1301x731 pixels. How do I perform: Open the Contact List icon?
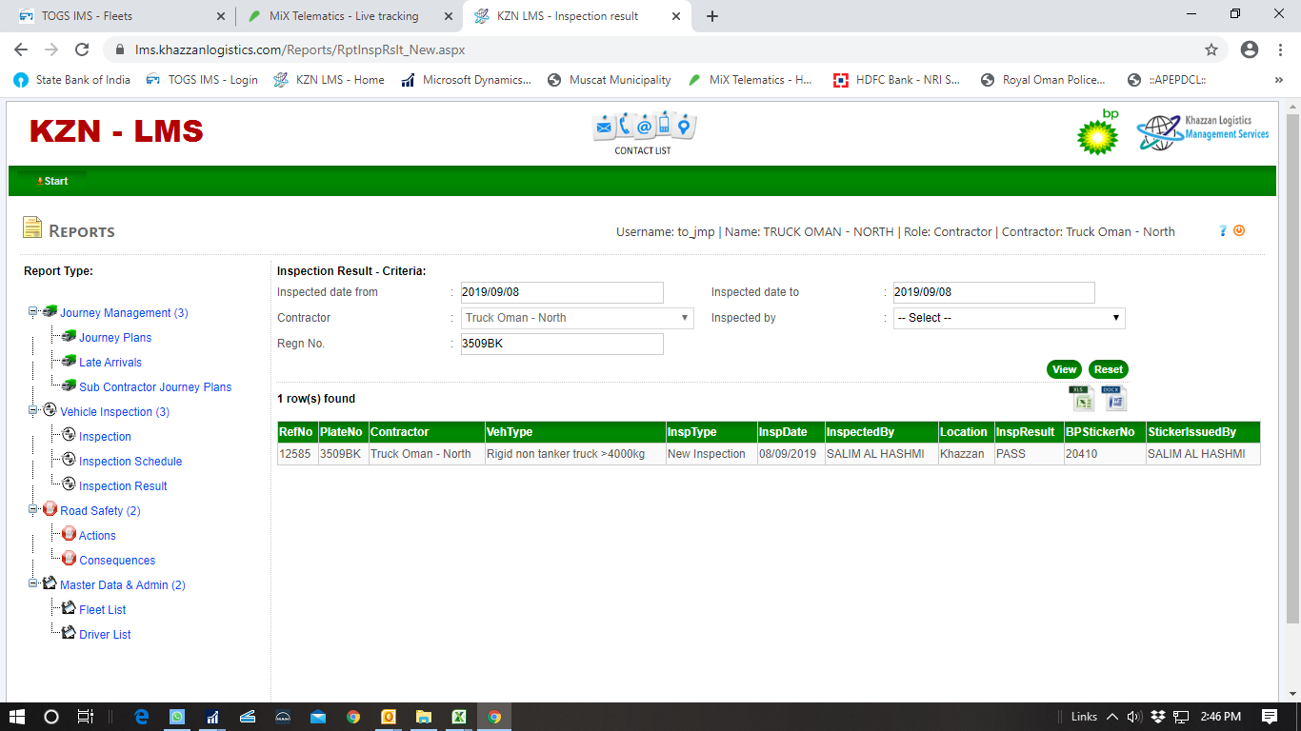point(643,133)
